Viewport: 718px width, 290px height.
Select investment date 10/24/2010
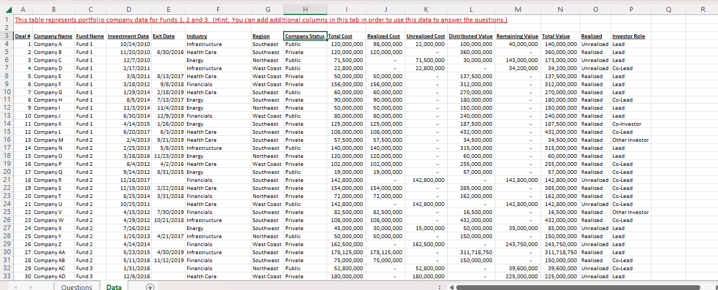coord(129,44)
